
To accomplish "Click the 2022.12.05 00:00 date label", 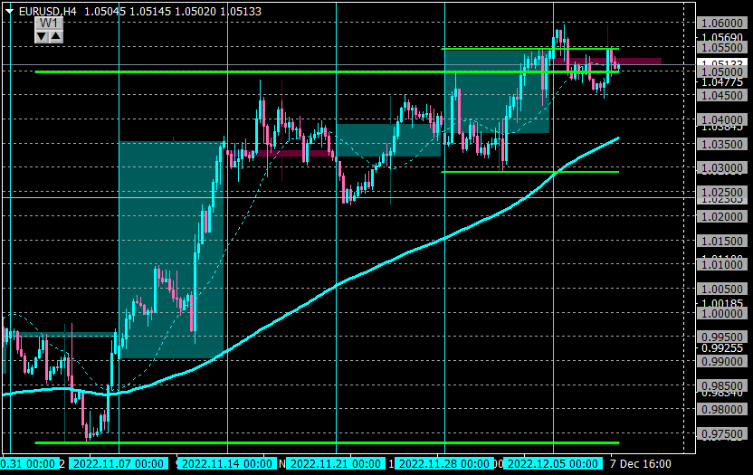I will (553, 464).
